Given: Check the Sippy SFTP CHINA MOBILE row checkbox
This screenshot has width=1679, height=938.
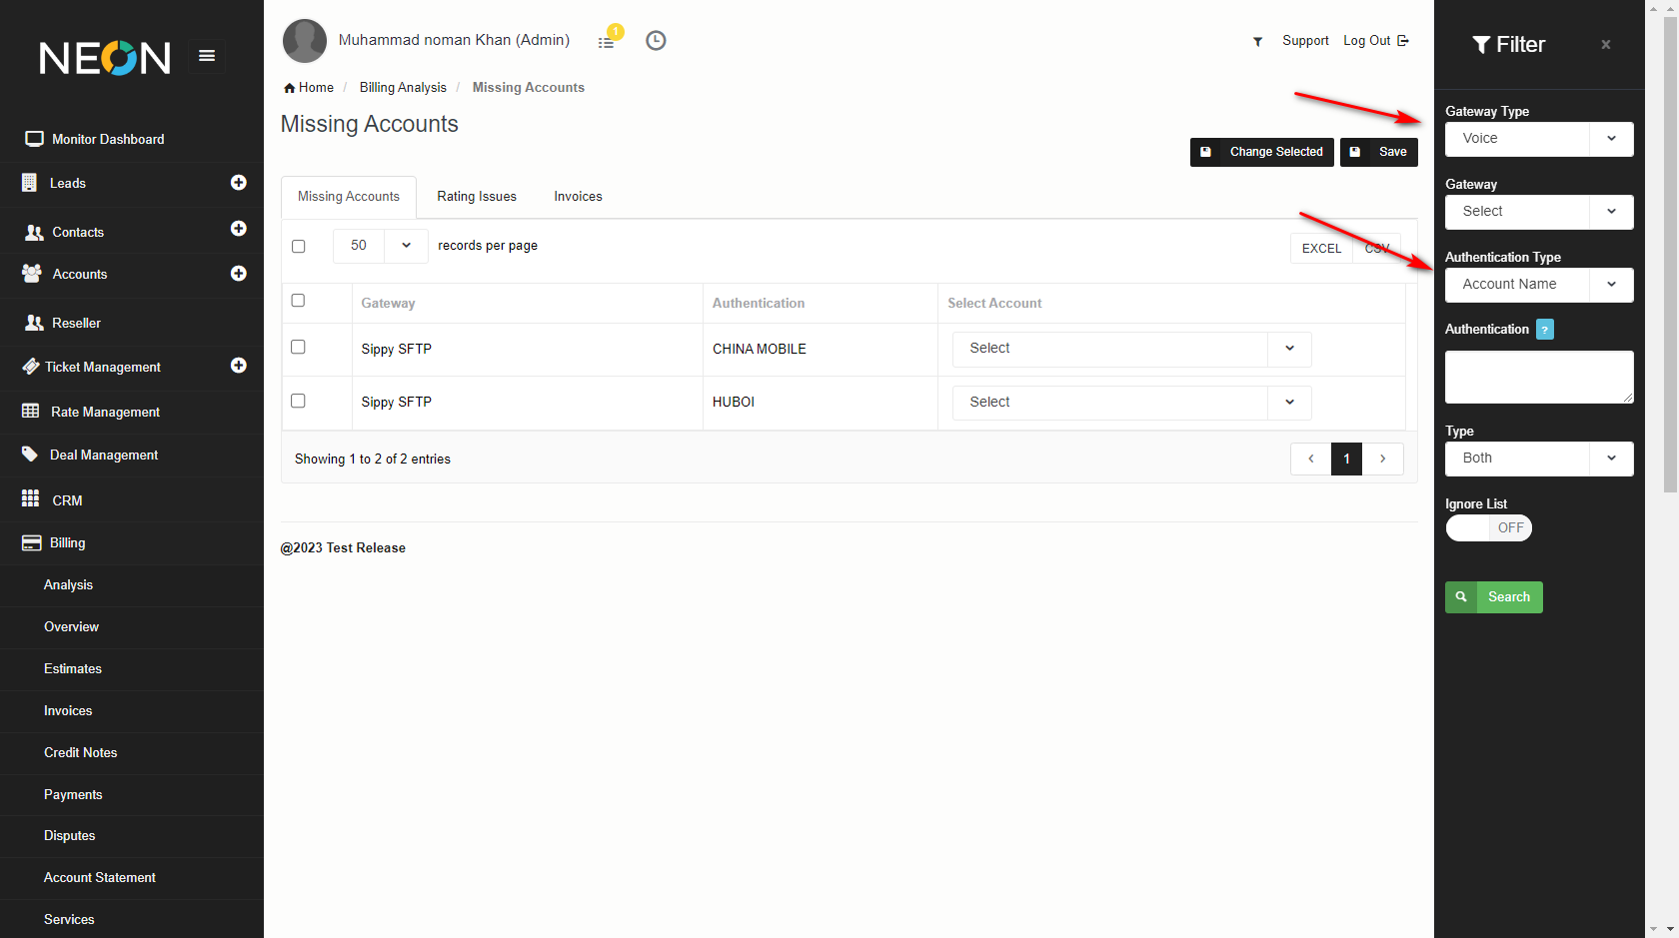Looking at the screenshot, I should coord(298,347).
